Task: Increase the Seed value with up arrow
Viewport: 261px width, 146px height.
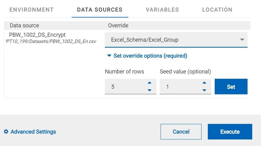Action: [204, 83]
